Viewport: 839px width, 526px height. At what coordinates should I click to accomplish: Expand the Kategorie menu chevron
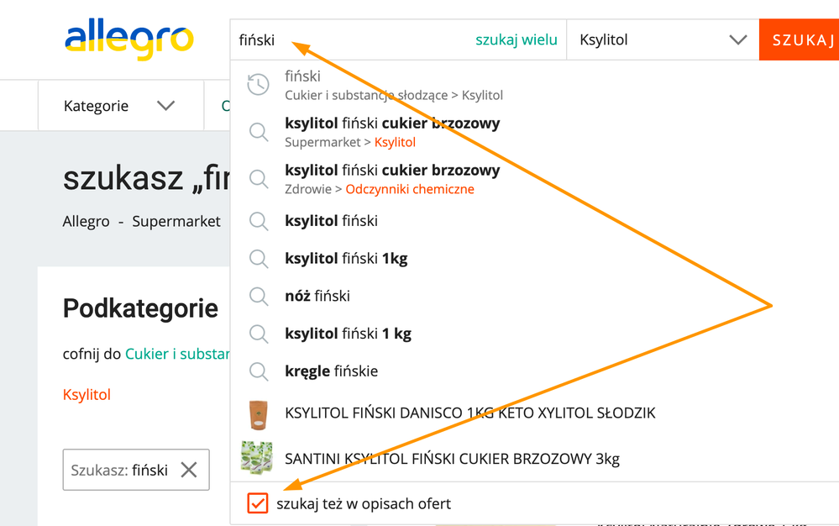coord(166,105)
